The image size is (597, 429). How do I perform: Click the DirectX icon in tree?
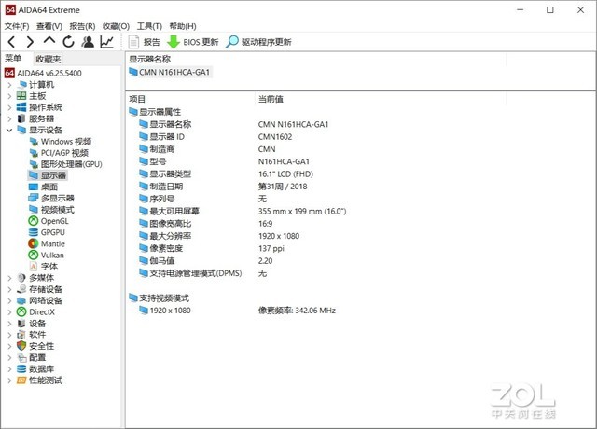(x=21, y=312)
